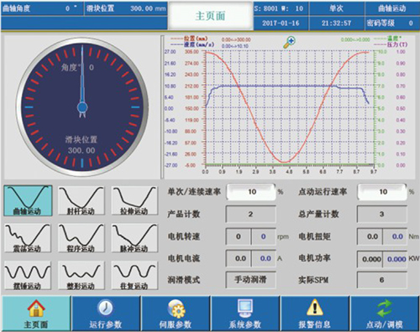Image resolution: width=420 pixels, height=332 pixels.
Task: Select the 曲轴运动 motion curve icon
Action: click(x=28, y=200)
